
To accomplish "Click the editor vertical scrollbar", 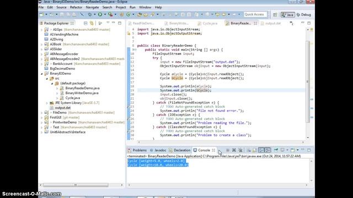I will coord(308,82).
